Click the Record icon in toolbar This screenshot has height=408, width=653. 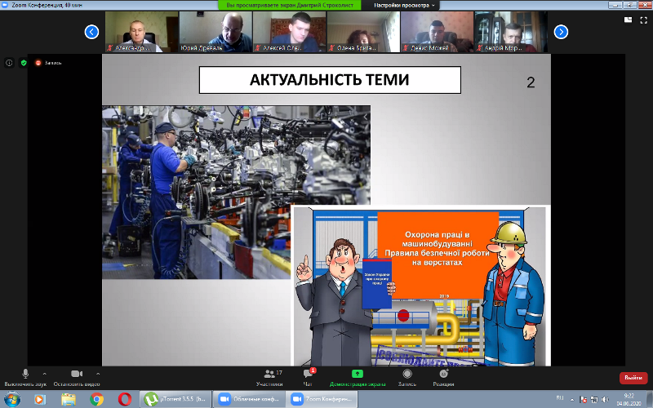pos(406,375)
